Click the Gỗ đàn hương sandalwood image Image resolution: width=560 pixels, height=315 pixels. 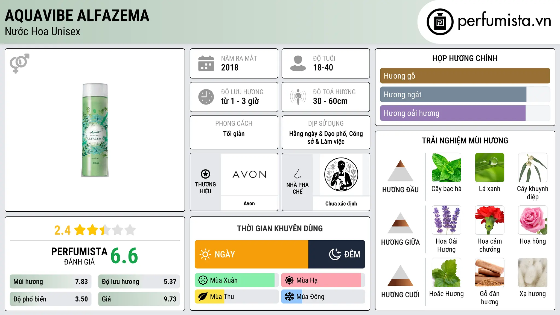coord(490,273)
